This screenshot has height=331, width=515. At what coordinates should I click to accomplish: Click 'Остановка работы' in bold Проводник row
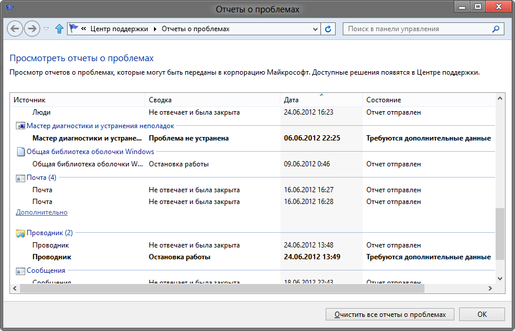[x=179, y=257]
